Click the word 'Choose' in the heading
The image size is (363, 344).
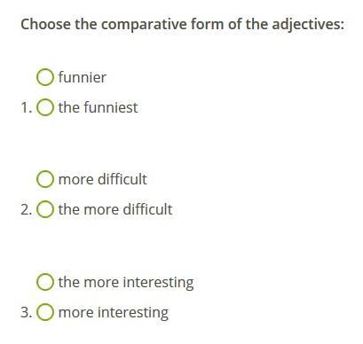click(46, 24)
